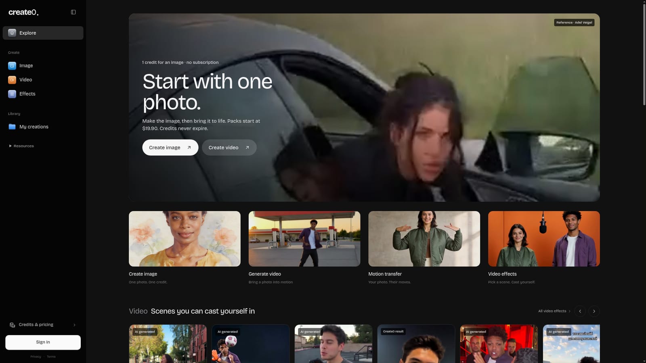This screenshot has width=646, height=363.
Task: Click the Reference · Adel Veigel badge
Action: [574, 23]
